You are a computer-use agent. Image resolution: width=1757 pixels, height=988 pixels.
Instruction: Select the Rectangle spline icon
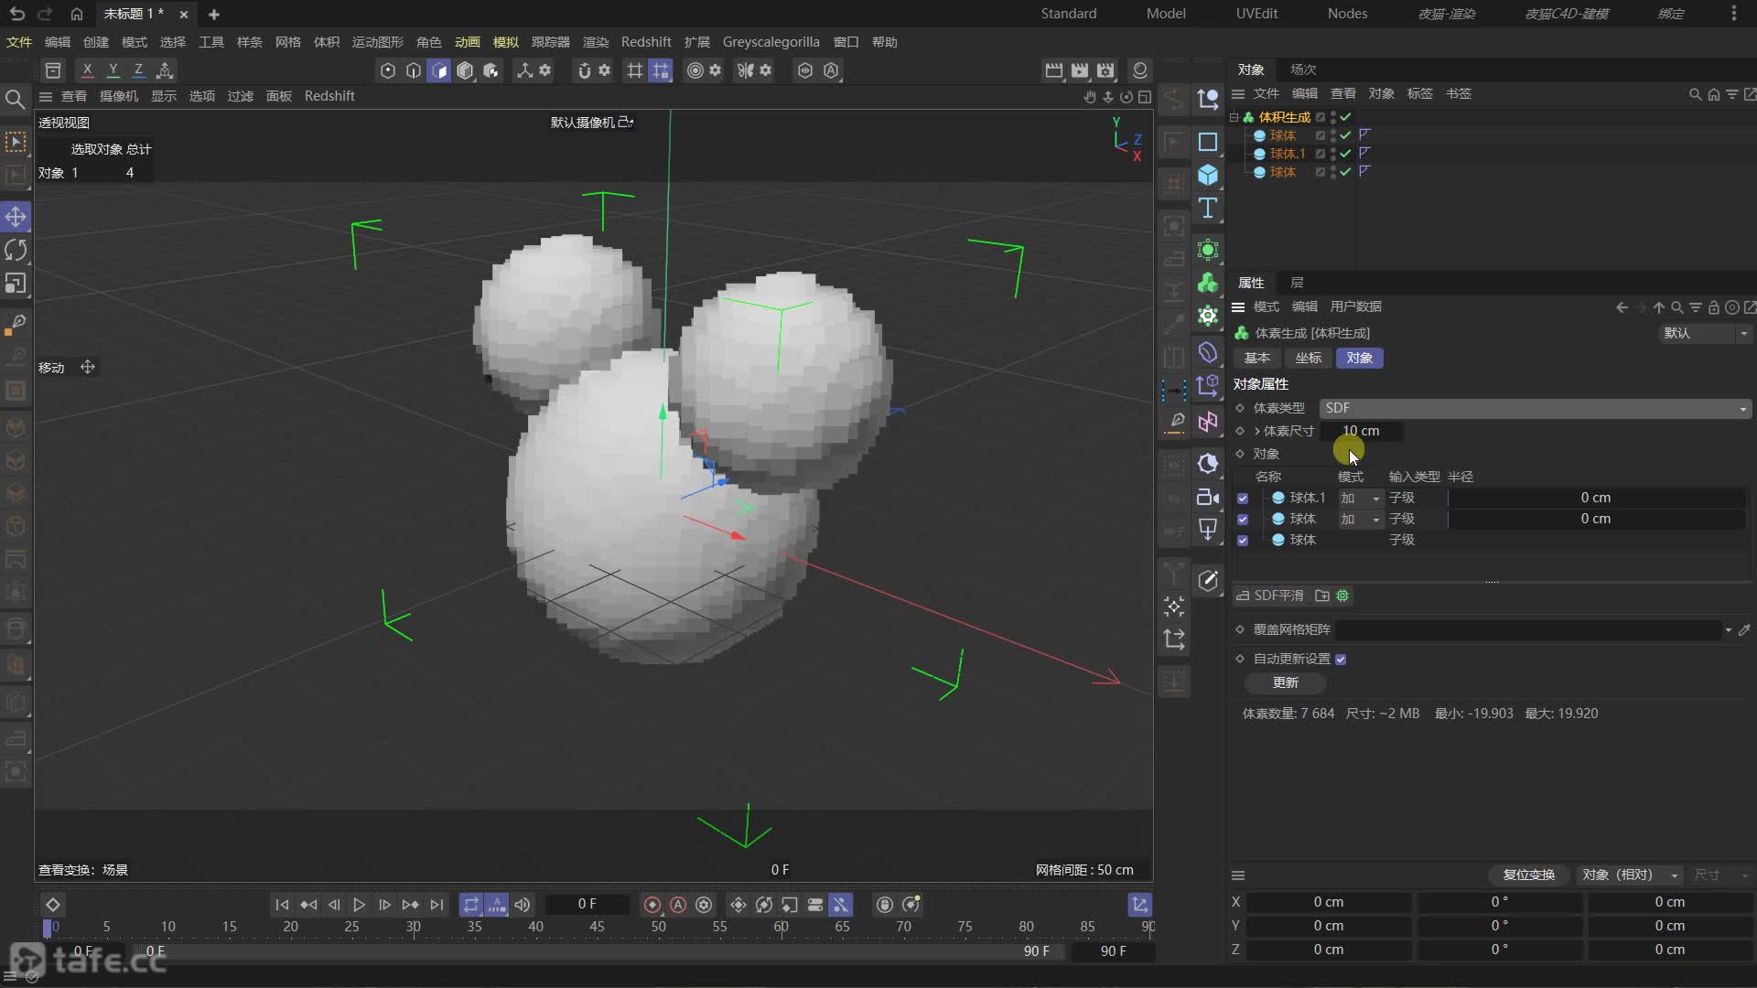(1208, 142)
